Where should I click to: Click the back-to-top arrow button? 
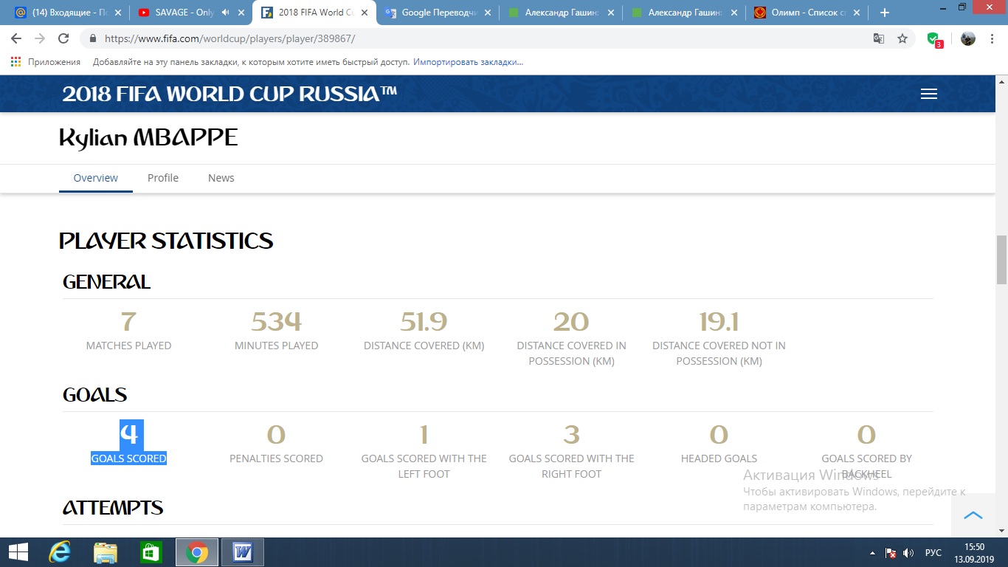(x=973, y=515)
